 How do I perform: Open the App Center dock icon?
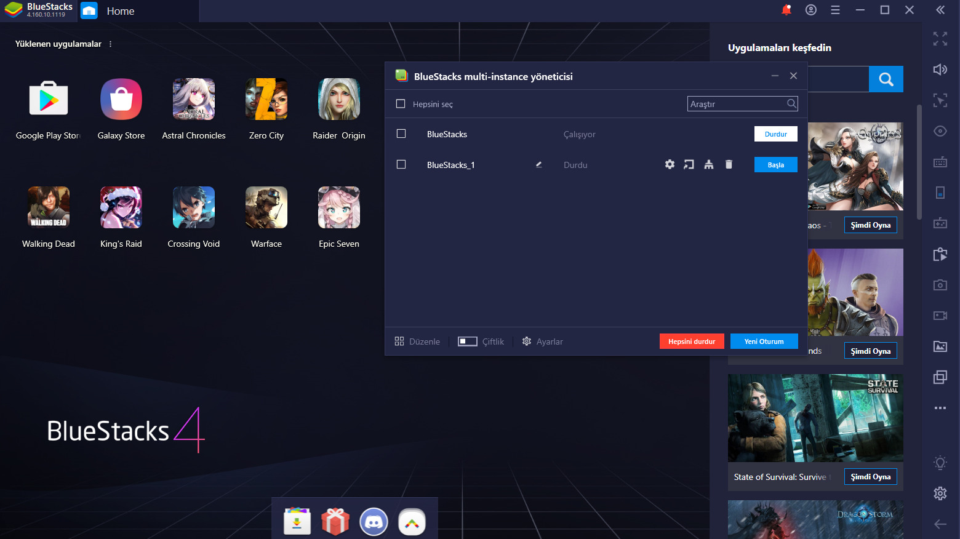point(297,522)
